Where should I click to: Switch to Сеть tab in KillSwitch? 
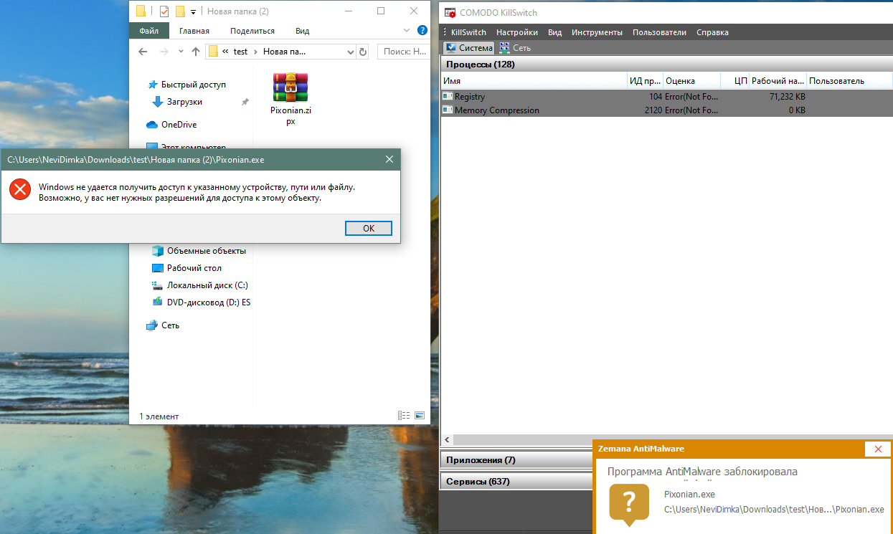click(x=515, y=48)
